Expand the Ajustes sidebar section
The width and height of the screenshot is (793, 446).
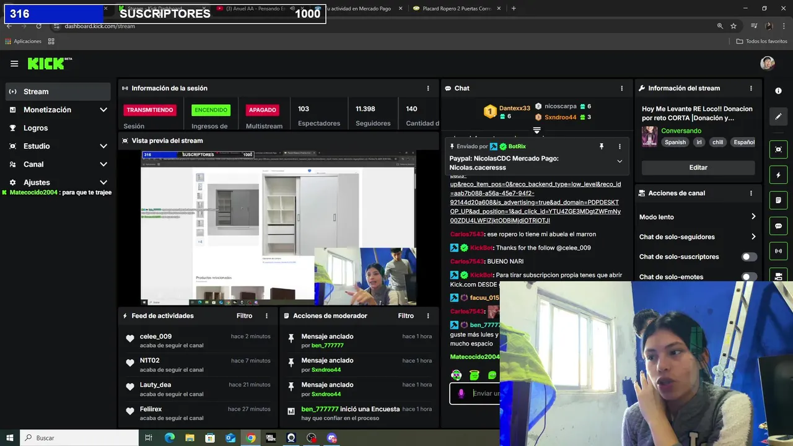pos(103,183)
